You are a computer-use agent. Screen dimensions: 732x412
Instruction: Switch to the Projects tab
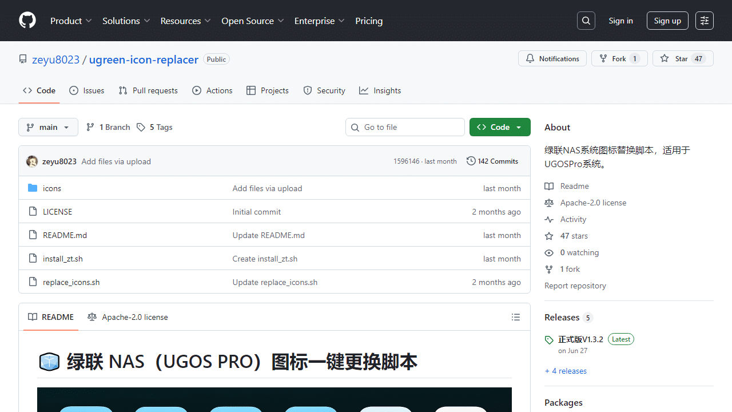(x=268, y=90)
